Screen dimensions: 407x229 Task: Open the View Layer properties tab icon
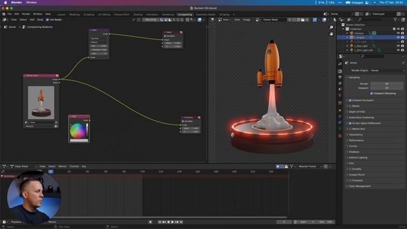coord(340,83)
